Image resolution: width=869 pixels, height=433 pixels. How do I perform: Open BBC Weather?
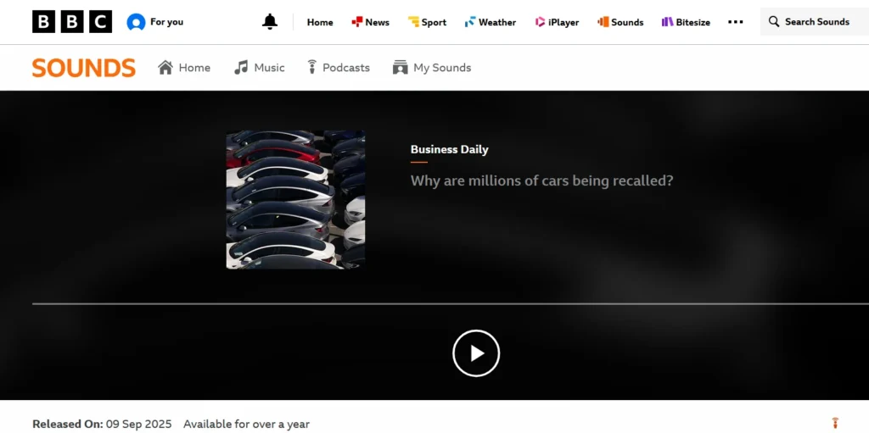coord(491,22)
